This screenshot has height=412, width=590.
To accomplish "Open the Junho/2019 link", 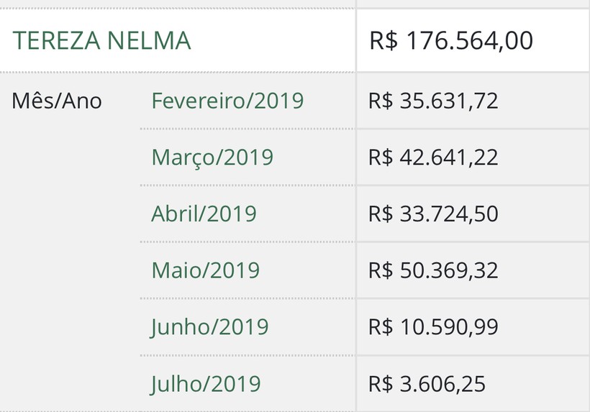I will click(x=209, y=327).
